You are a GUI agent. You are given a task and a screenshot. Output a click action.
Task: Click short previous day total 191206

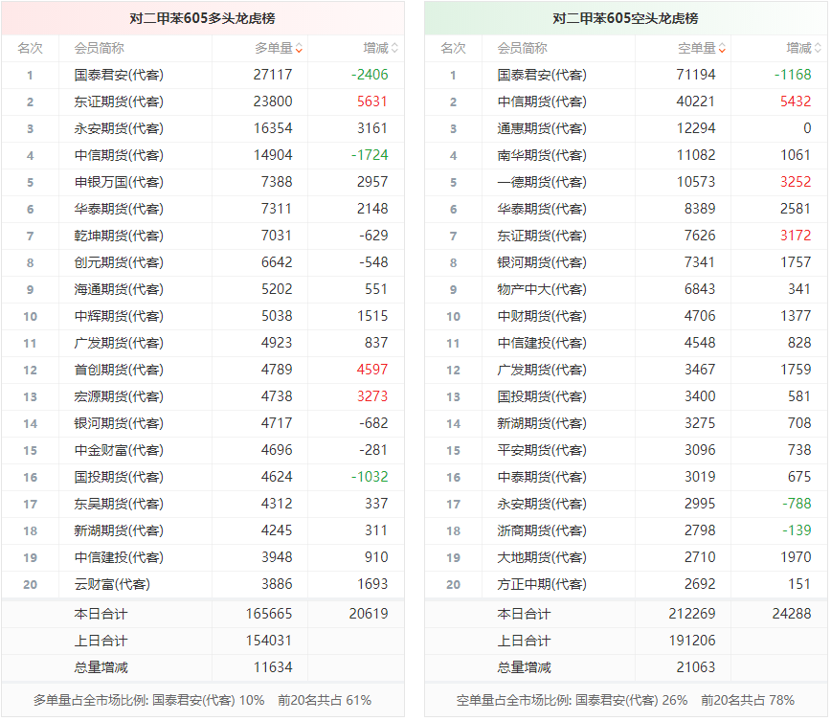(x=692, y=641)
